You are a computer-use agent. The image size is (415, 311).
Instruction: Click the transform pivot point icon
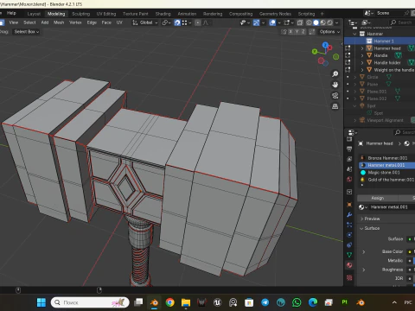(x=165, y=22)
